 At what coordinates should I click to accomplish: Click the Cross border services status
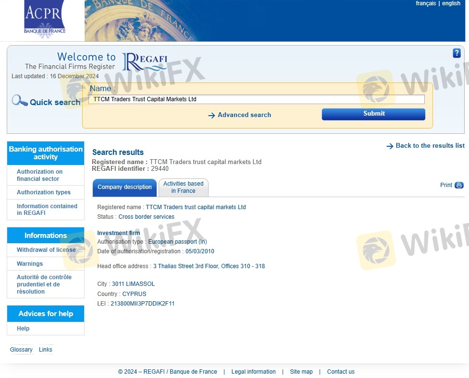[146, 217]
